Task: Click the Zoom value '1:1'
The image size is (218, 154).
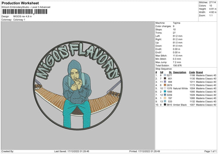Action: point(211,15)
